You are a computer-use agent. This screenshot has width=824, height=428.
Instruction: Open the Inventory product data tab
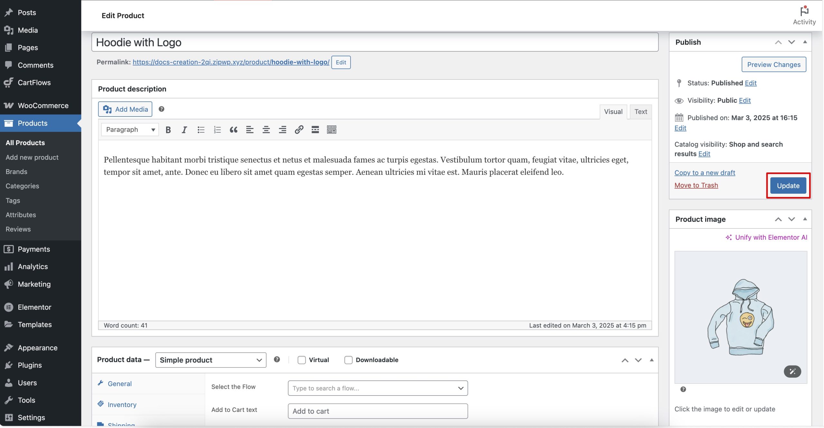tap(122, 405)
